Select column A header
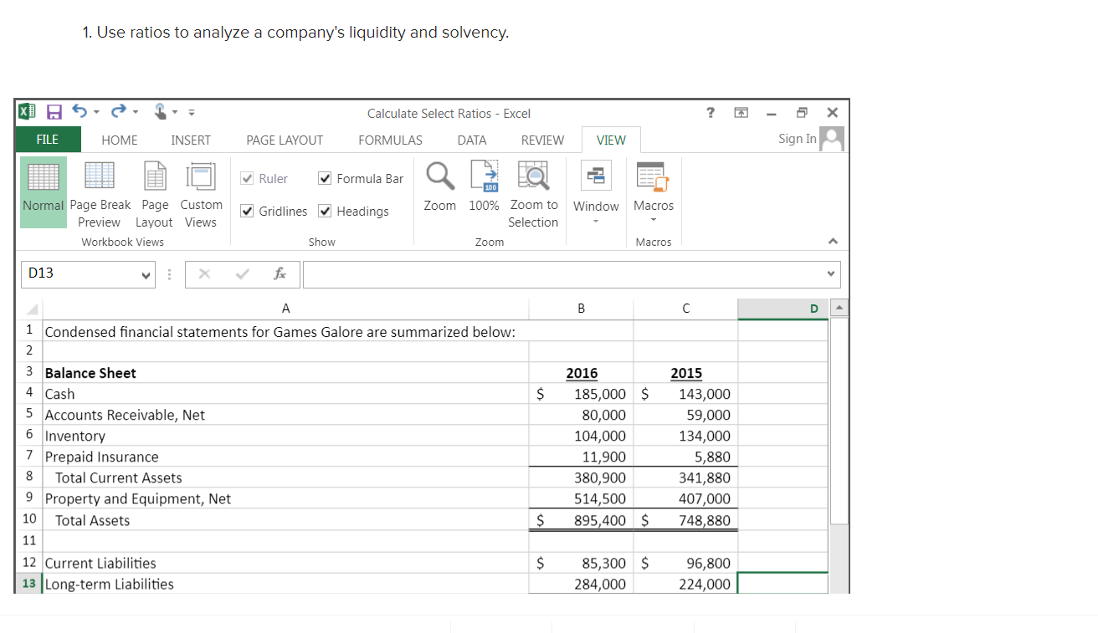The height and width of the screenshot is (633, 1098). [285, 309]
